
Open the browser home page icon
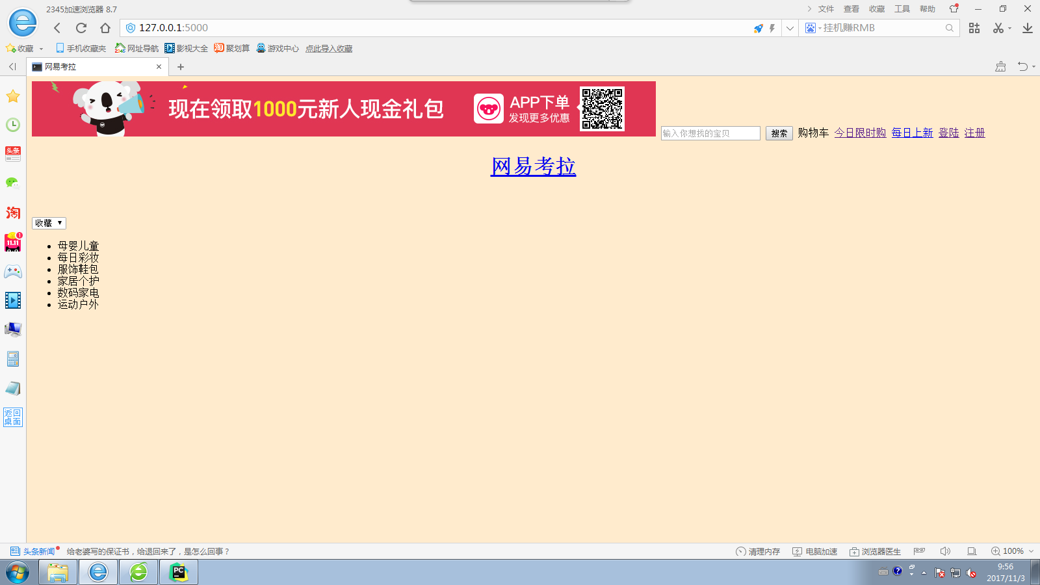[x=105, y=28]
